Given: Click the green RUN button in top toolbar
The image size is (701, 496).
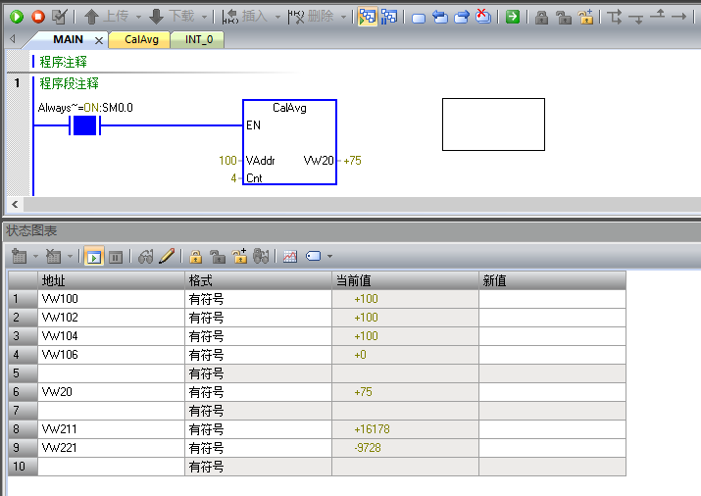Looking at the screenshot, I should 17,17.
